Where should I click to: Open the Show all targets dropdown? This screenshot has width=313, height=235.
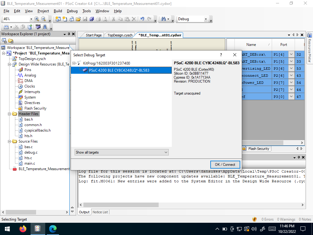tap(122, 152)
